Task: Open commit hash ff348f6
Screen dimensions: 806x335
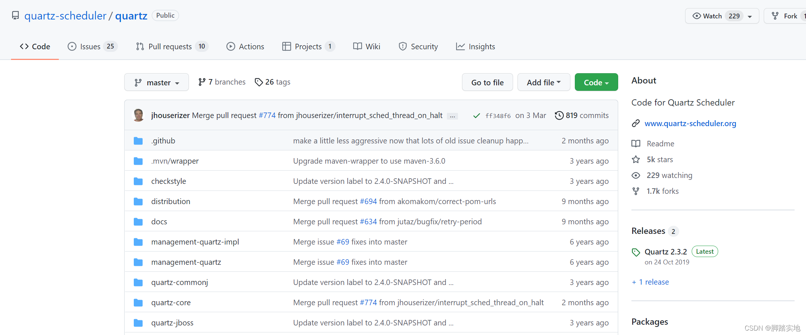Action: point(498,116)
